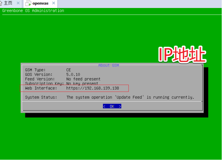Image resolution: width=222 pixels, height=160 pixels.
Task: Click the Web Interface label
Action: tap(41, 88)
